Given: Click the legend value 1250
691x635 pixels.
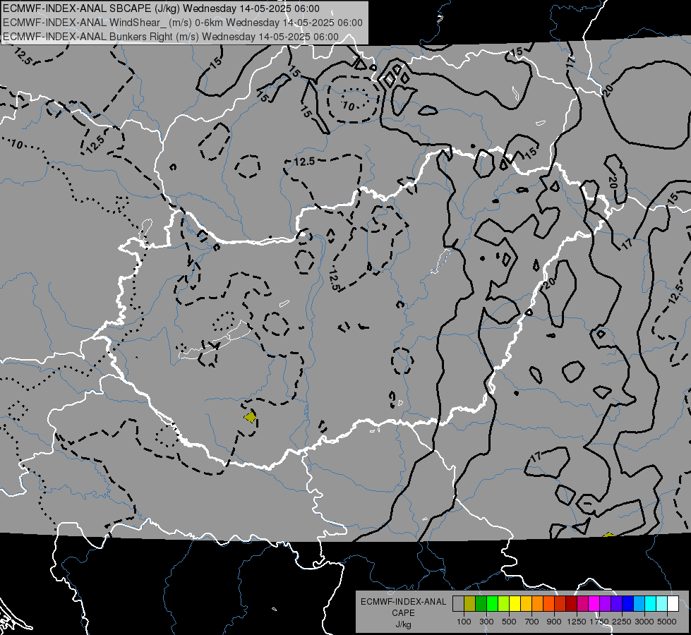Looking at the screenshot, I should (577, 622).
